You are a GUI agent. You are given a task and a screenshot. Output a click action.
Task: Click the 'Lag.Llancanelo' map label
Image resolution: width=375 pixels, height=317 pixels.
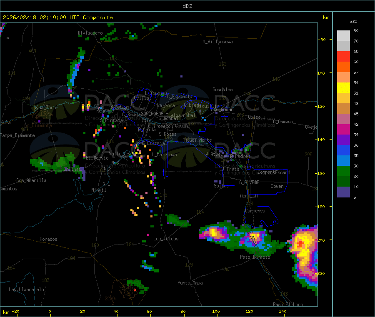(x=26, y=290)
